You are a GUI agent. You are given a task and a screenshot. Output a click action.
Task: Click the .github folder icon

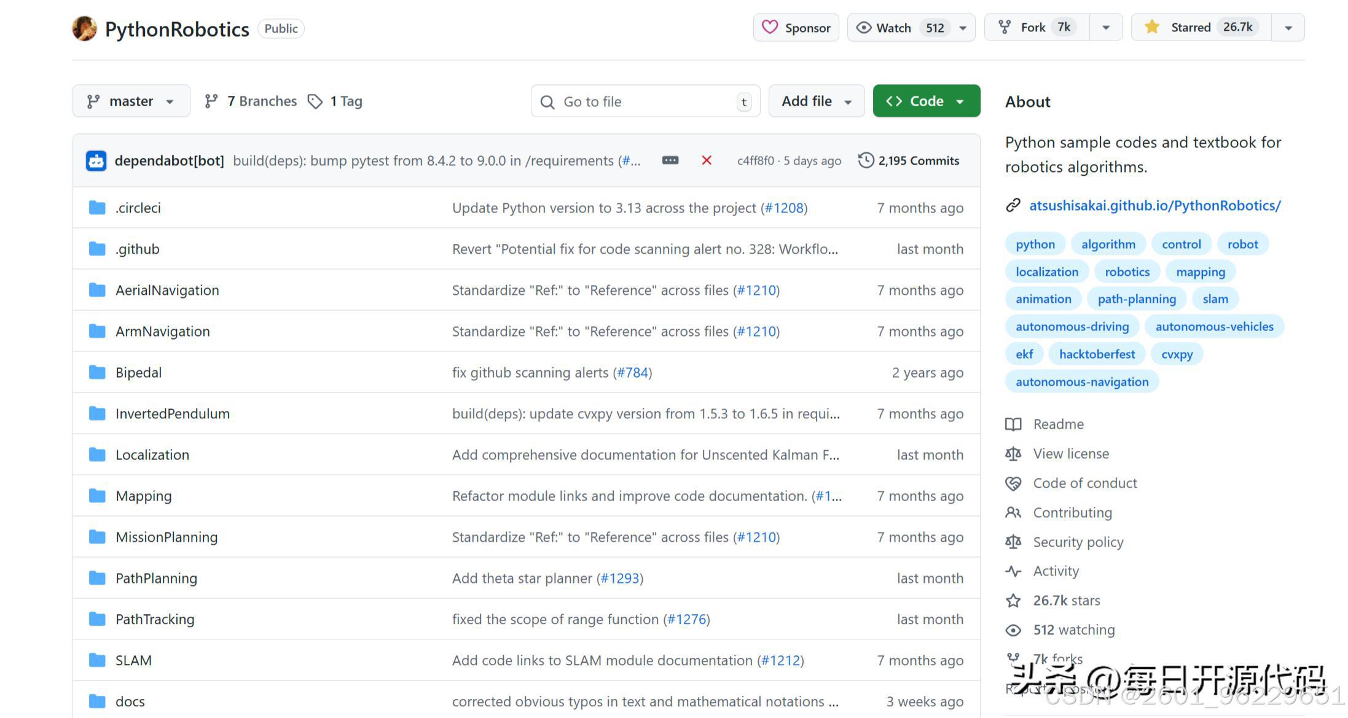[x=97, y=249]
